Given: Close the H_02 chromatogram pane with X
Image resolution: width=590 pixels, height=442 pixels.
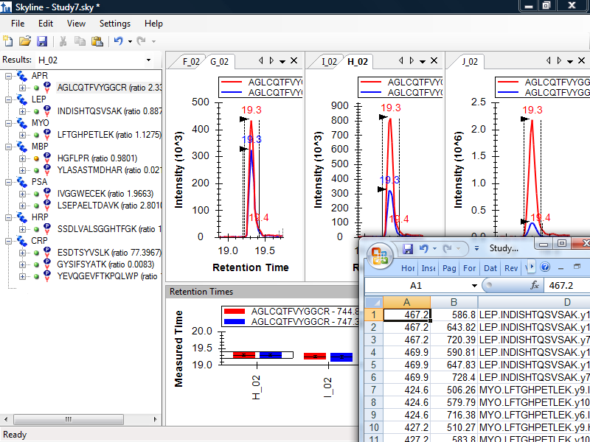Looking at the screenshot, I should click(434, 61).
